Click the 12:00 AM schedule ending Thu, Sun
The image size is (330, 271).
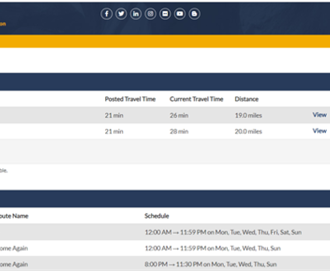coord(212,248)
